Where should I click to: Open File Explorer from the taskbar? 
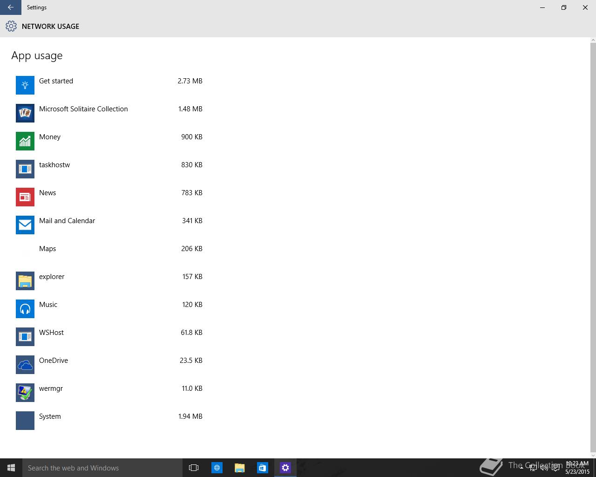(240, 468)
